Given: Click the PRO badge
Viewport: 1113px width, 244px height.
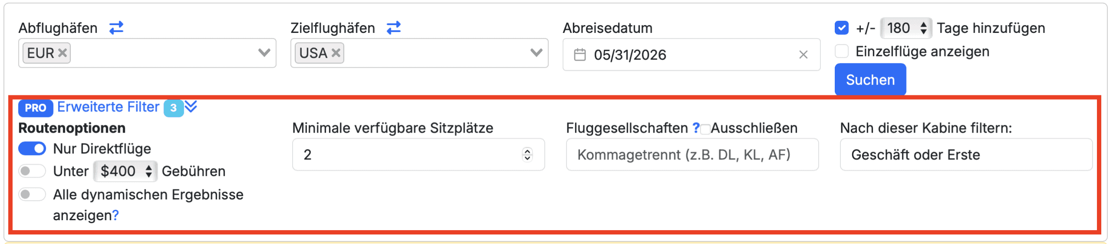Looking at the screenshot, I should (x=35, y=107).
